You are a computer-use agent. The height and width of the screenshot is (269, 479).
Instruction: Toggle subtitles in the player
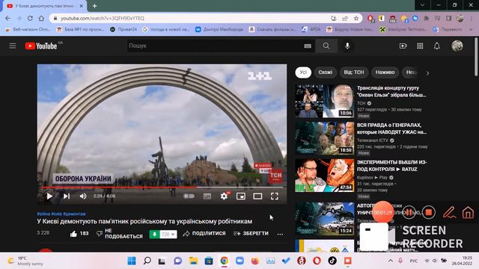(x=207, y=196)
